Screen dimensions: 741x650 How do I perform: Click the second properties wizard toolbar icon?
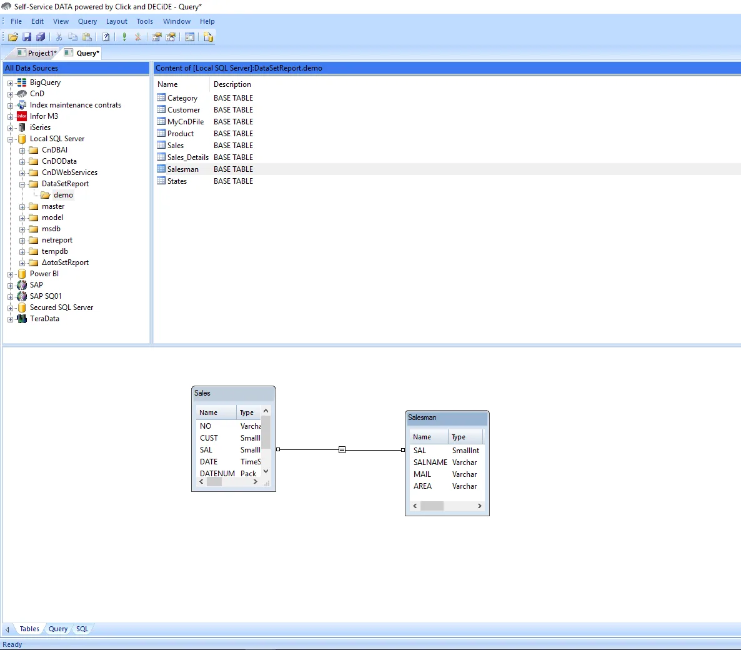point(171,37)
